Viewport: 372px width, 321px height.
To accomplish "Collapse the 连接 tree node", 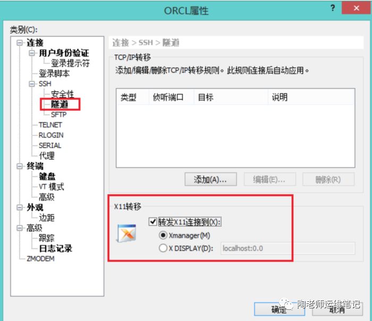I will click(x=20, y=43).
